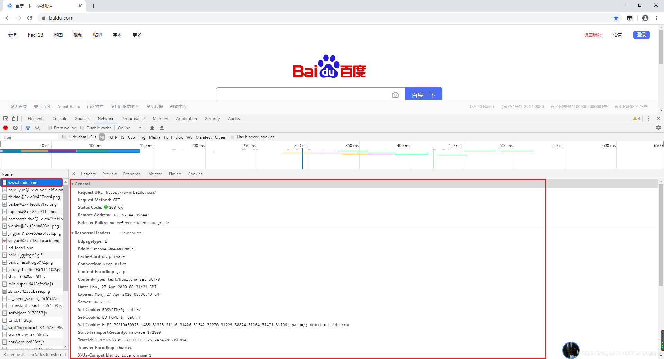664x359 pixels.
Task: Open a new browser tab
Action: (93, 6)
